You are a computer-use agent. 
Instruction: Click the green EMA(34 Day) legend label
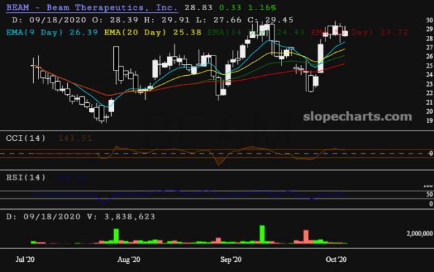click(224, 32)
